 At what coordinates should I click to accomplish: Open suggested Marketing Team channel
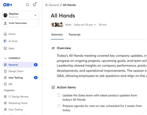pos(18,103)
